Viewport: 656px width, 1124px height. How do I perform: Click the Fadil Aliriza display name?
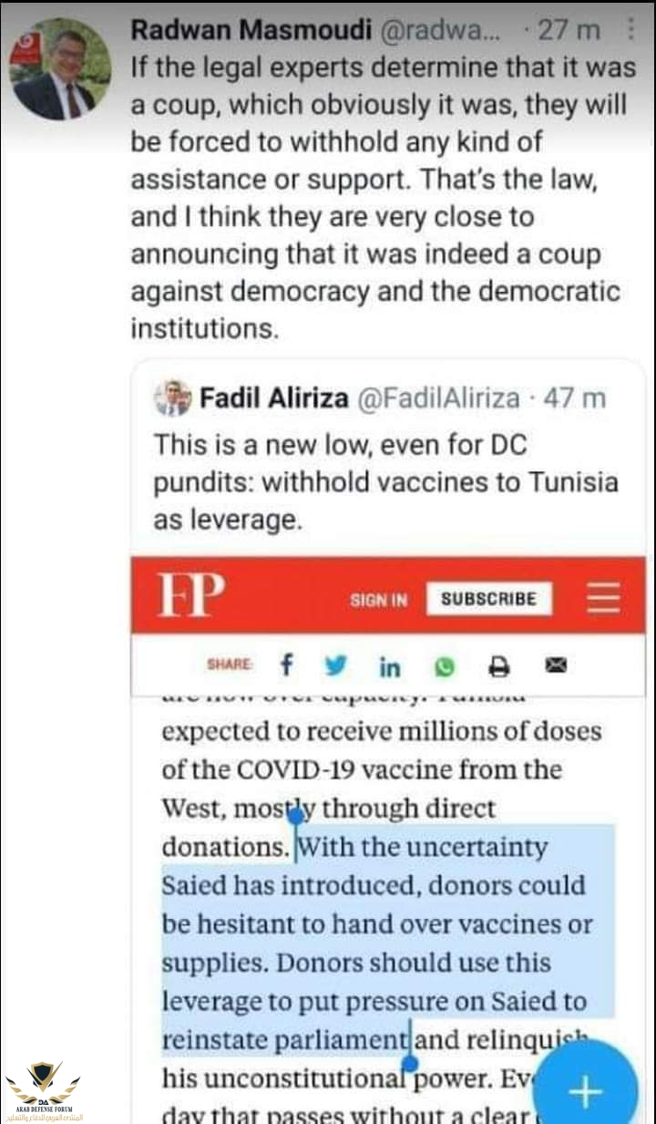point(273,398)
